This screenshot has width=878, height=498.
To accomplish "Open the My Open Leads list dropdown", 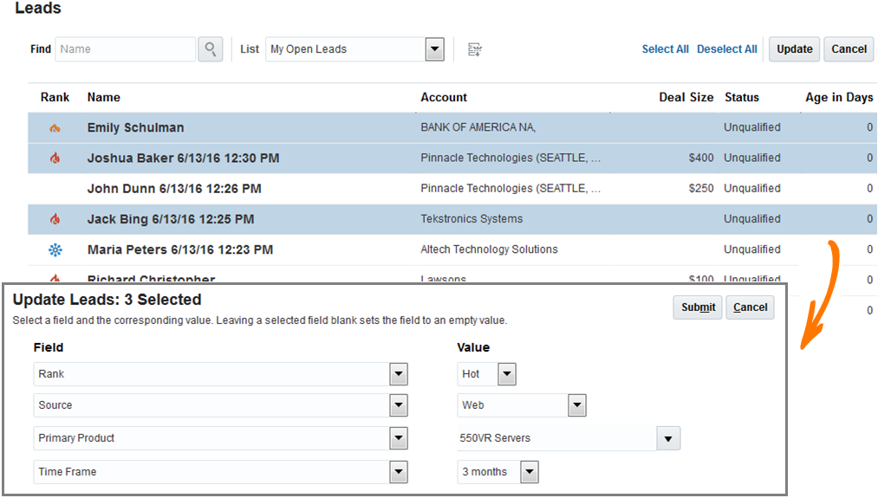I will (435, 49).
